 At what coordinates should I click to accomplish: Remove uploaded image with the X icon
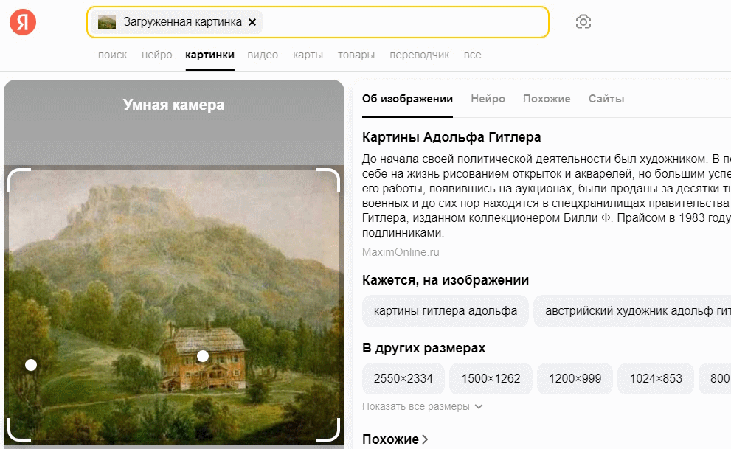[x=252, y=22]
